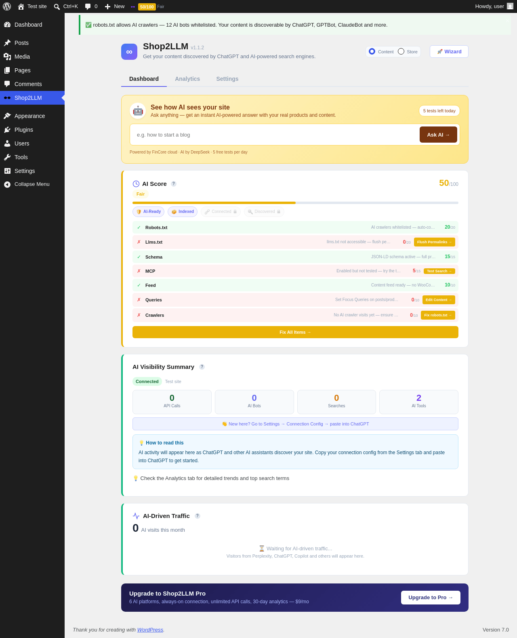Open Tools in sidebar menu
This screenshot has height=638, width=517.
(32, 157)
